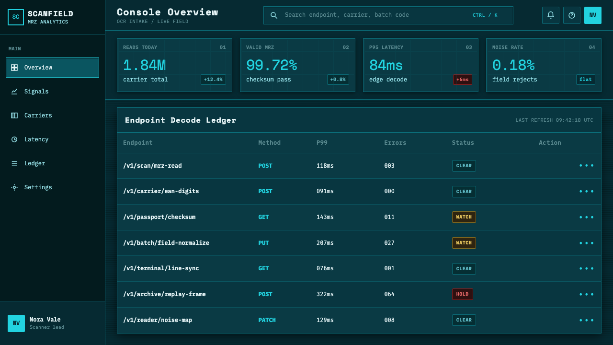The width and height of the screenshot is (613, 345).
Task: Open the Signals menu label
Action: (36, 92)
